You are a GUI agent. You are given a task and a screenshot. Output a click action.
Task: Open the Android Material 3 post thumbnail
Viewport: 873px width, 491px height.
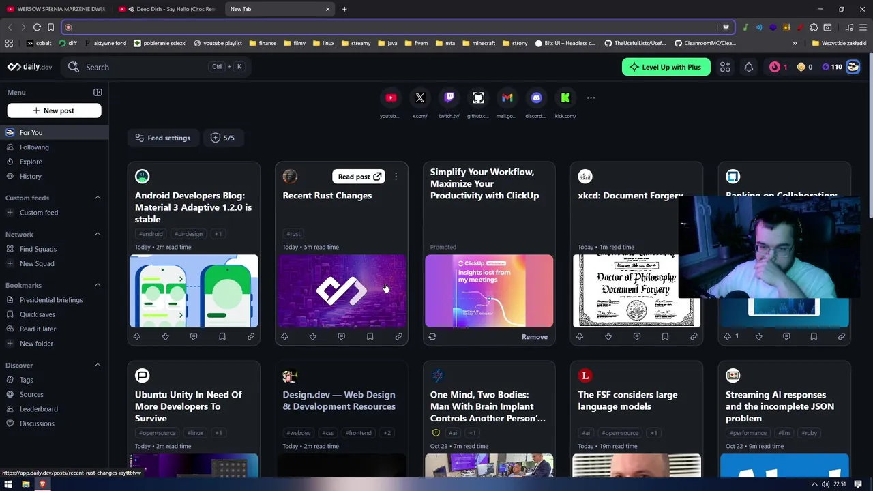194,291
